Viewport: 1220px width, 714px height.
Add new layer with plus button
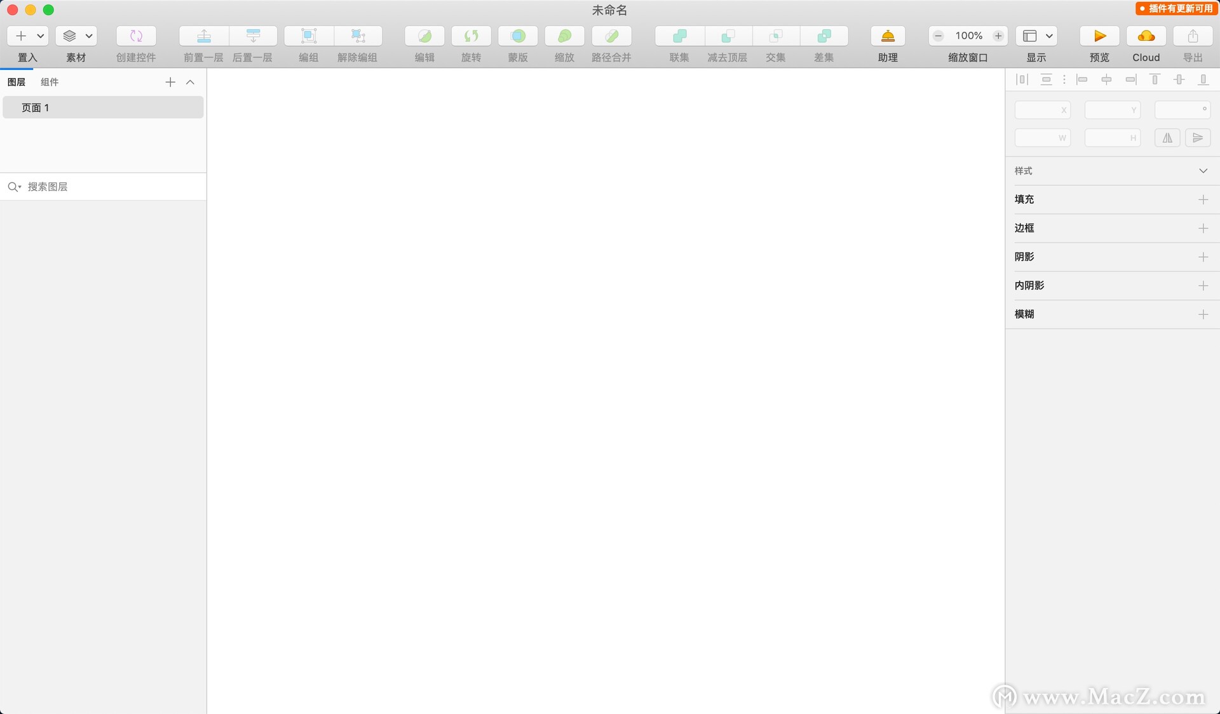point(170,81)
